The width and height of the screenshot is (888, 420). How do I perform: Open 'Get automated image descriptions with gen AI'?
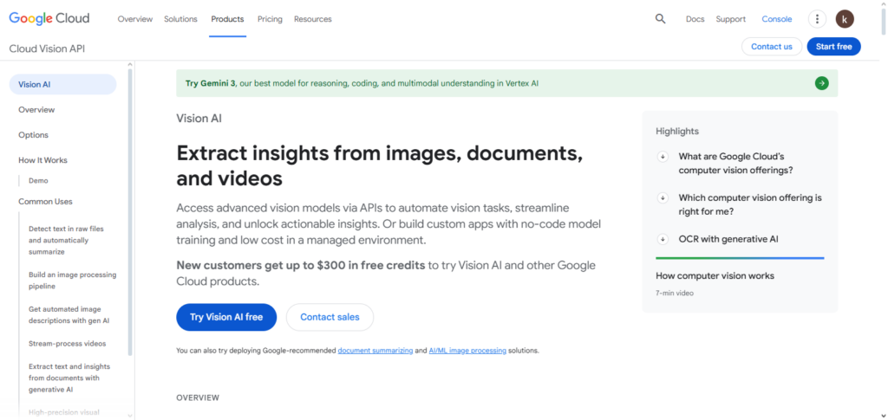tap(69, 315)
